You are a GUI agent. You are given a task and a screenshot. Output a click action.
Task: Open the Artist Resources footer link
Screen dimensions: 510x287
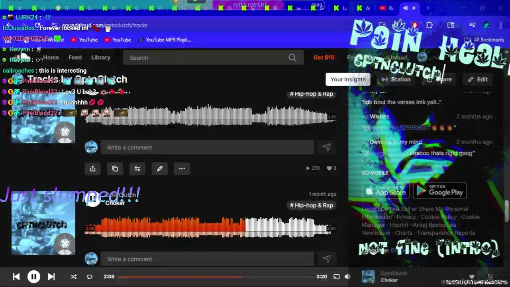click(x=434, y=225)
